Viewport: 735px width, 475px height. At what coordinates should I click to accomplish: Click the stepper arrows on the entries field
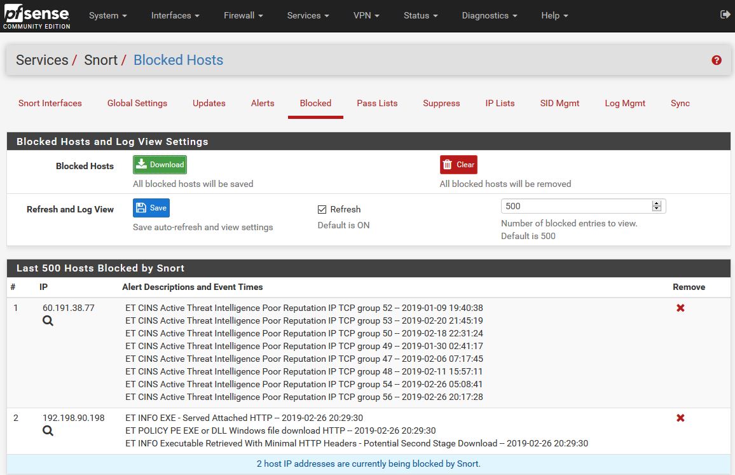(x=656, y=206)
